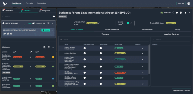Edit Crew Support theme pencil
This screenshot has height=94, width=193.
[143, 67]
